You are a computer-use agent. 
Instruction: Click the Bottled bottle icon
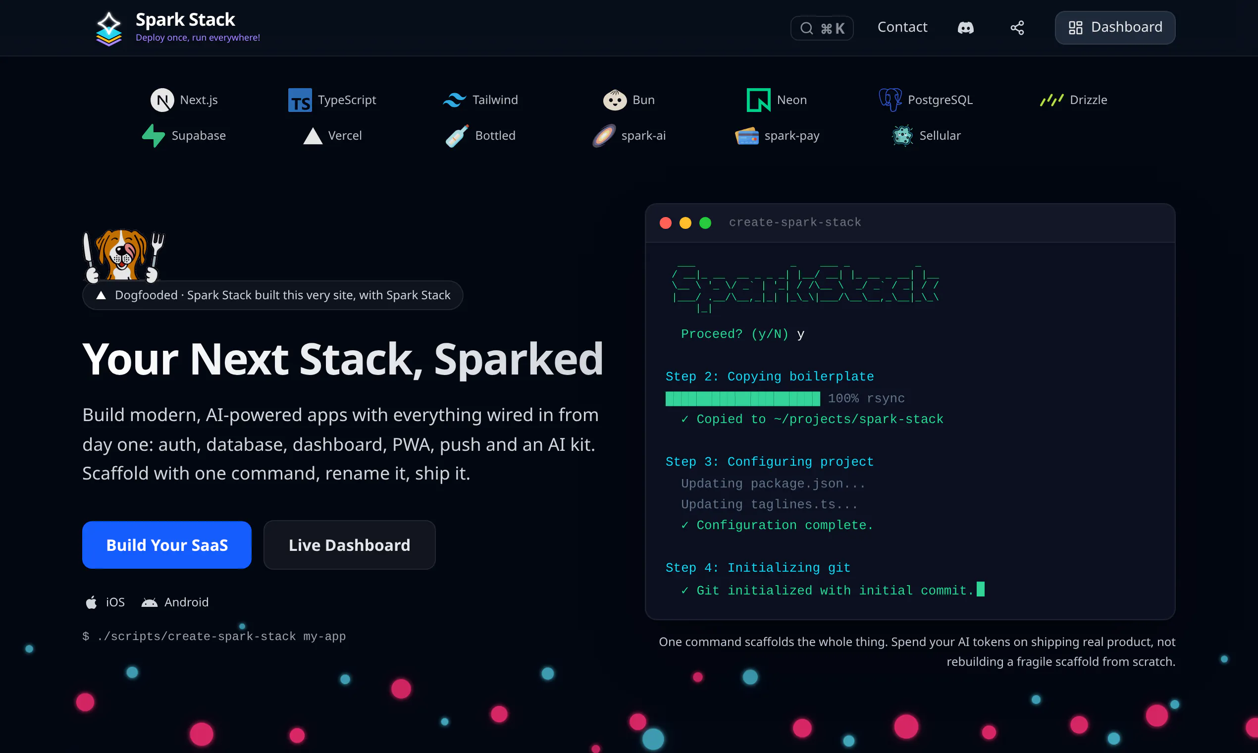(x=457, y=135)
